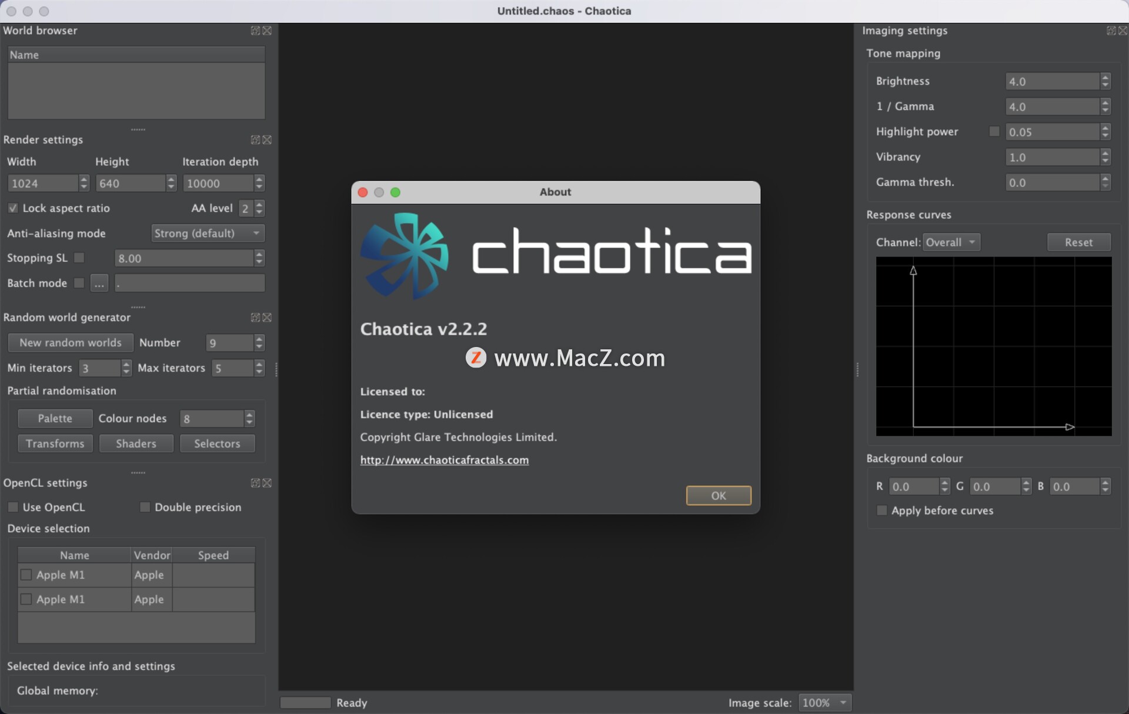The height and width of the screenshot is (714, 1129).
Task: Click the Highlight power value field
Action: (1053, 132)
